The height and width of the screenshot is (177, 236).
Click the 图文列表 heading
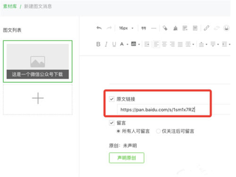coord(12,30)
